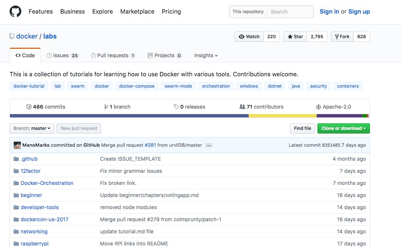Open the dockercon-us-2017 folder link

[45, 219]
